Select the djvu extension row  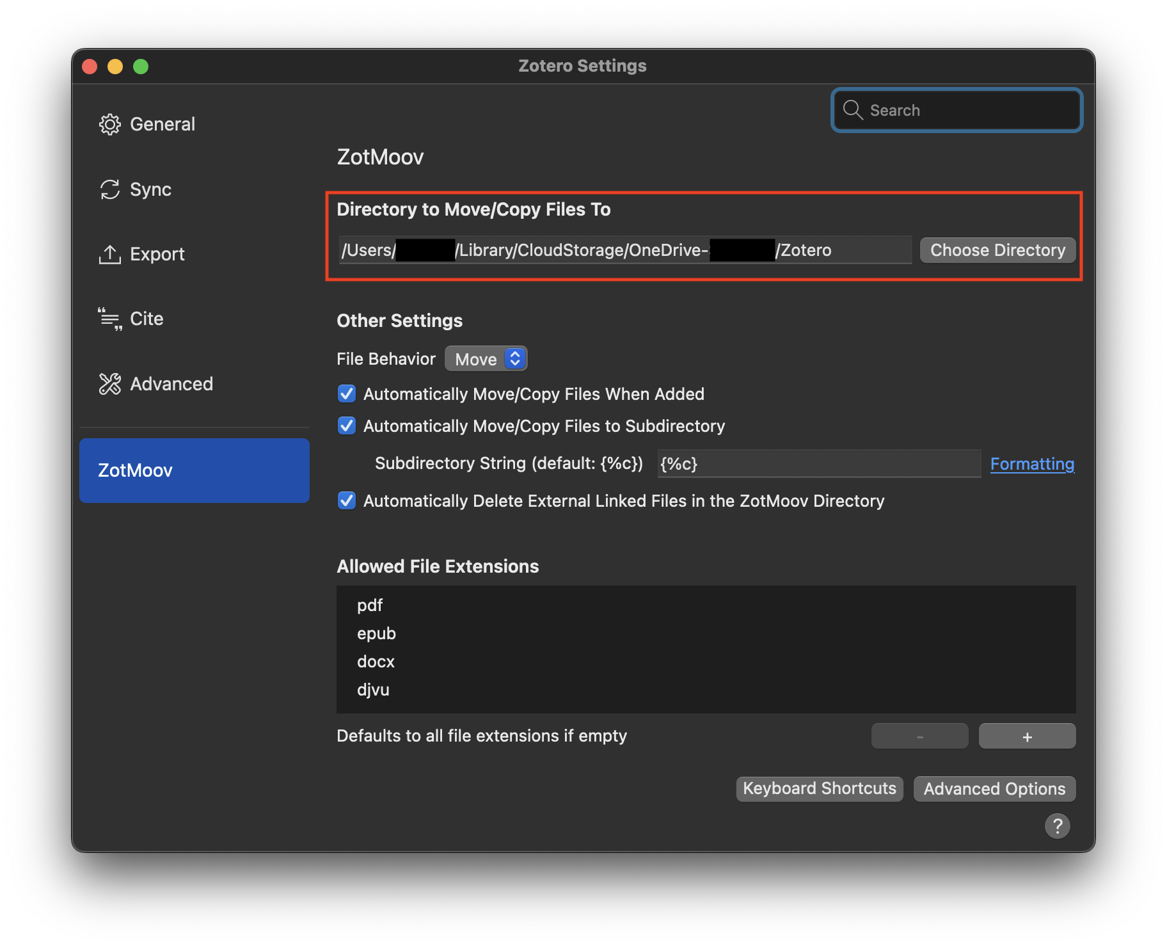click(706, 690)
